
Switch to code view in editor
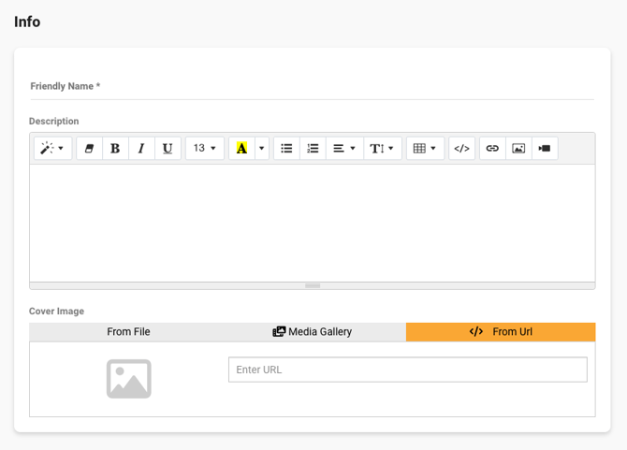click(461, 148)
